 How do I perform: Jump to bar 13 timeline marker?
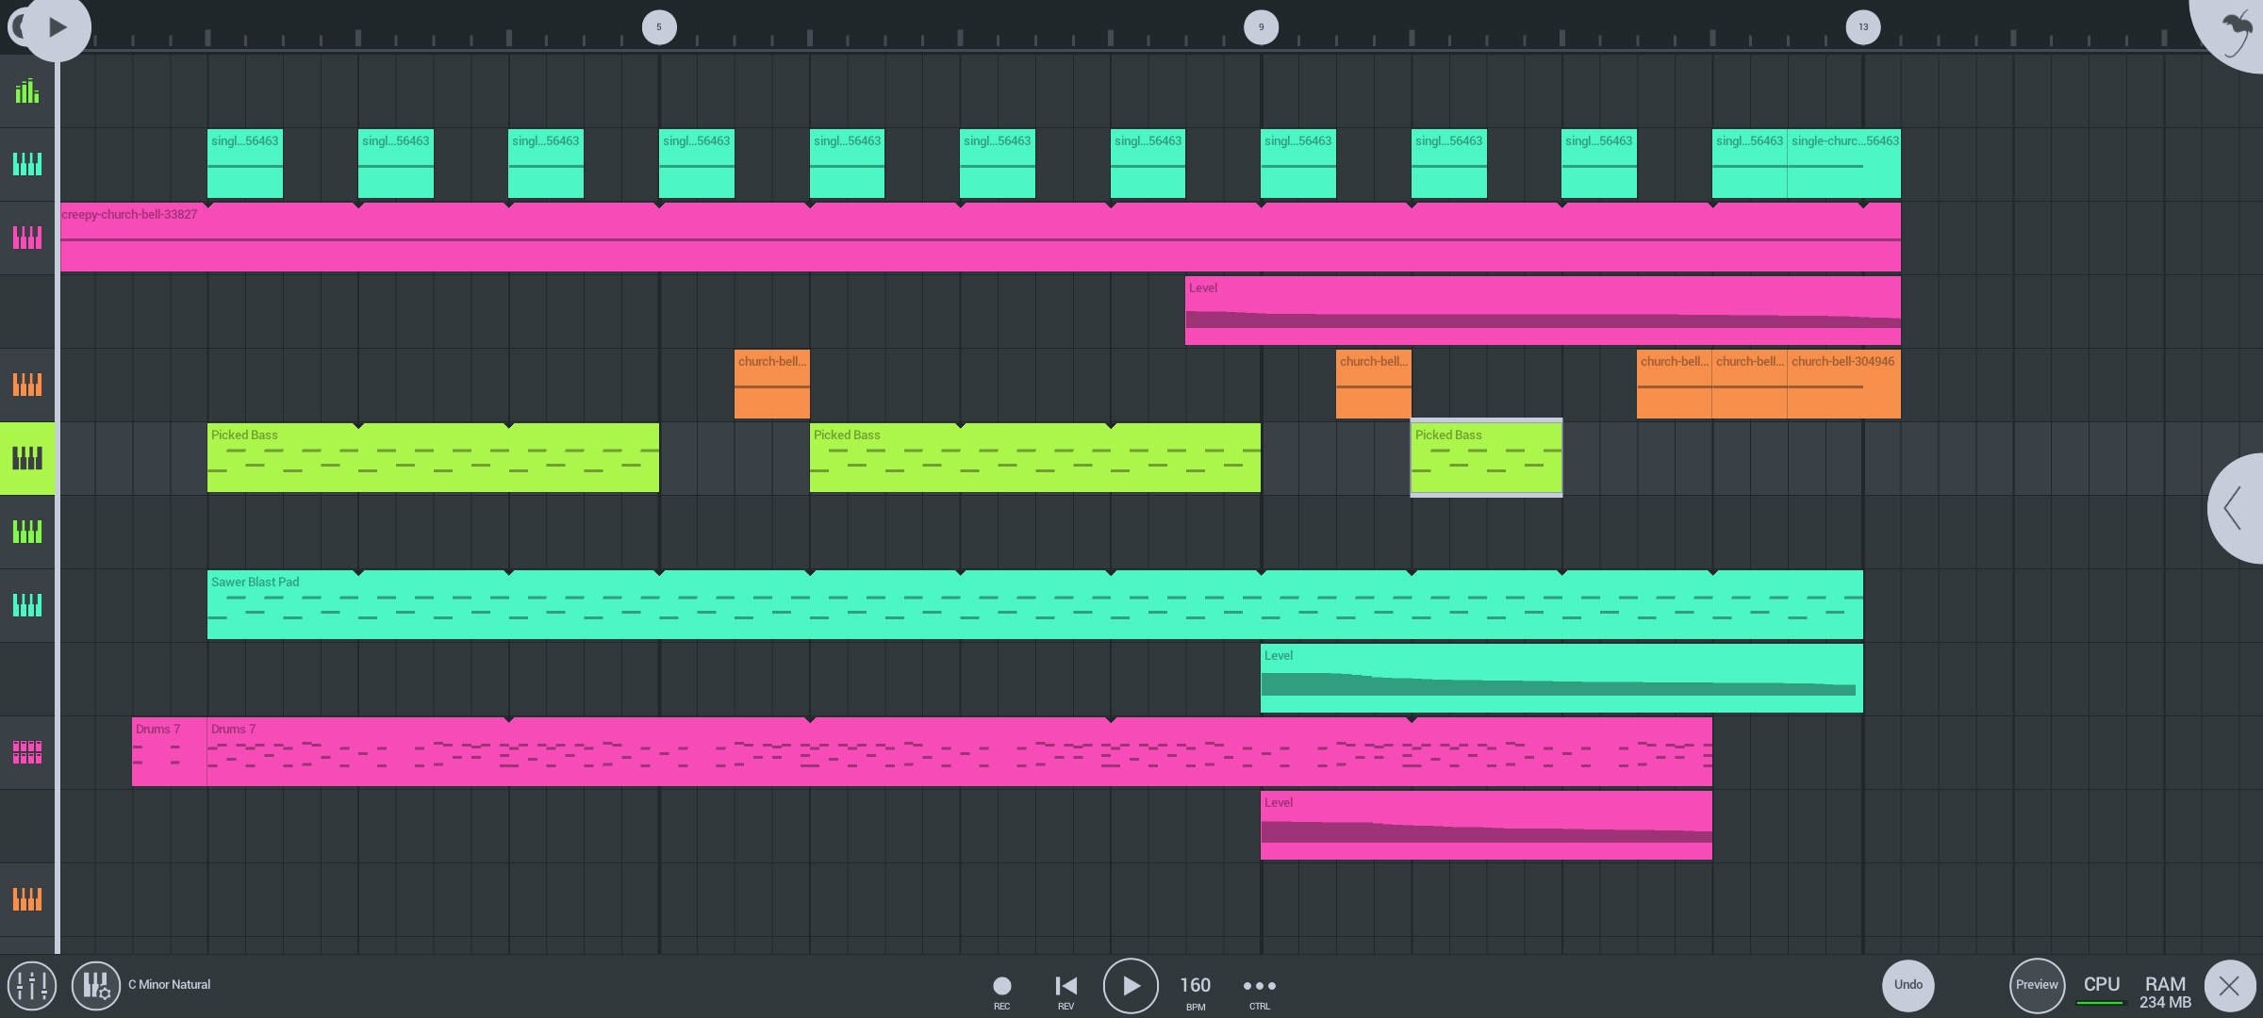[x=1863, y=26]
